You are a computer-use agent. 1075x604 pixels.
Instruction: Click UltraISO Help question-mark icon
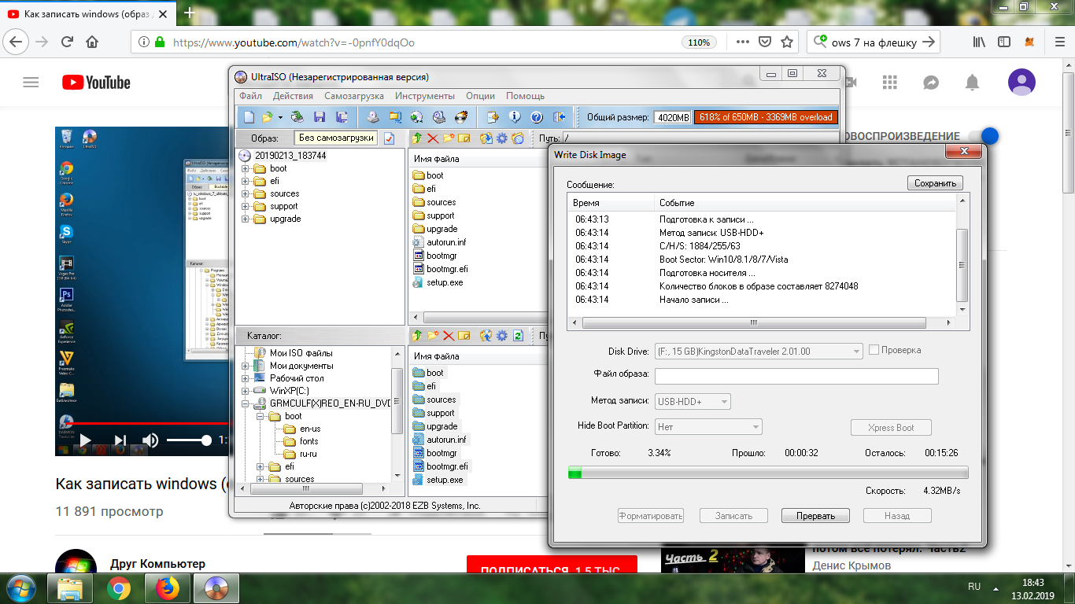pos(537,117)
